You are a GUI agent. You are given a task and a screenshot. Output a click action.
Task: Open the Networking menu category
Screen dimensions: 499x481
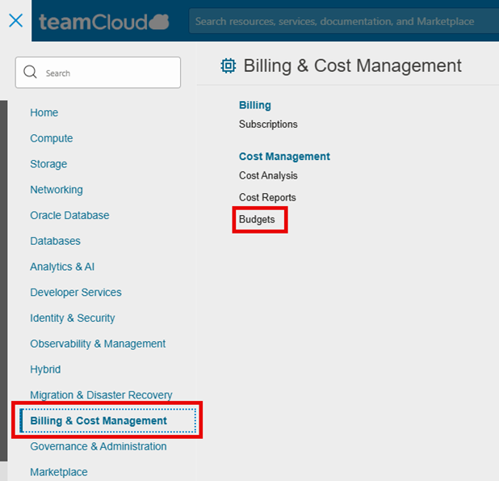click(57, 190)
